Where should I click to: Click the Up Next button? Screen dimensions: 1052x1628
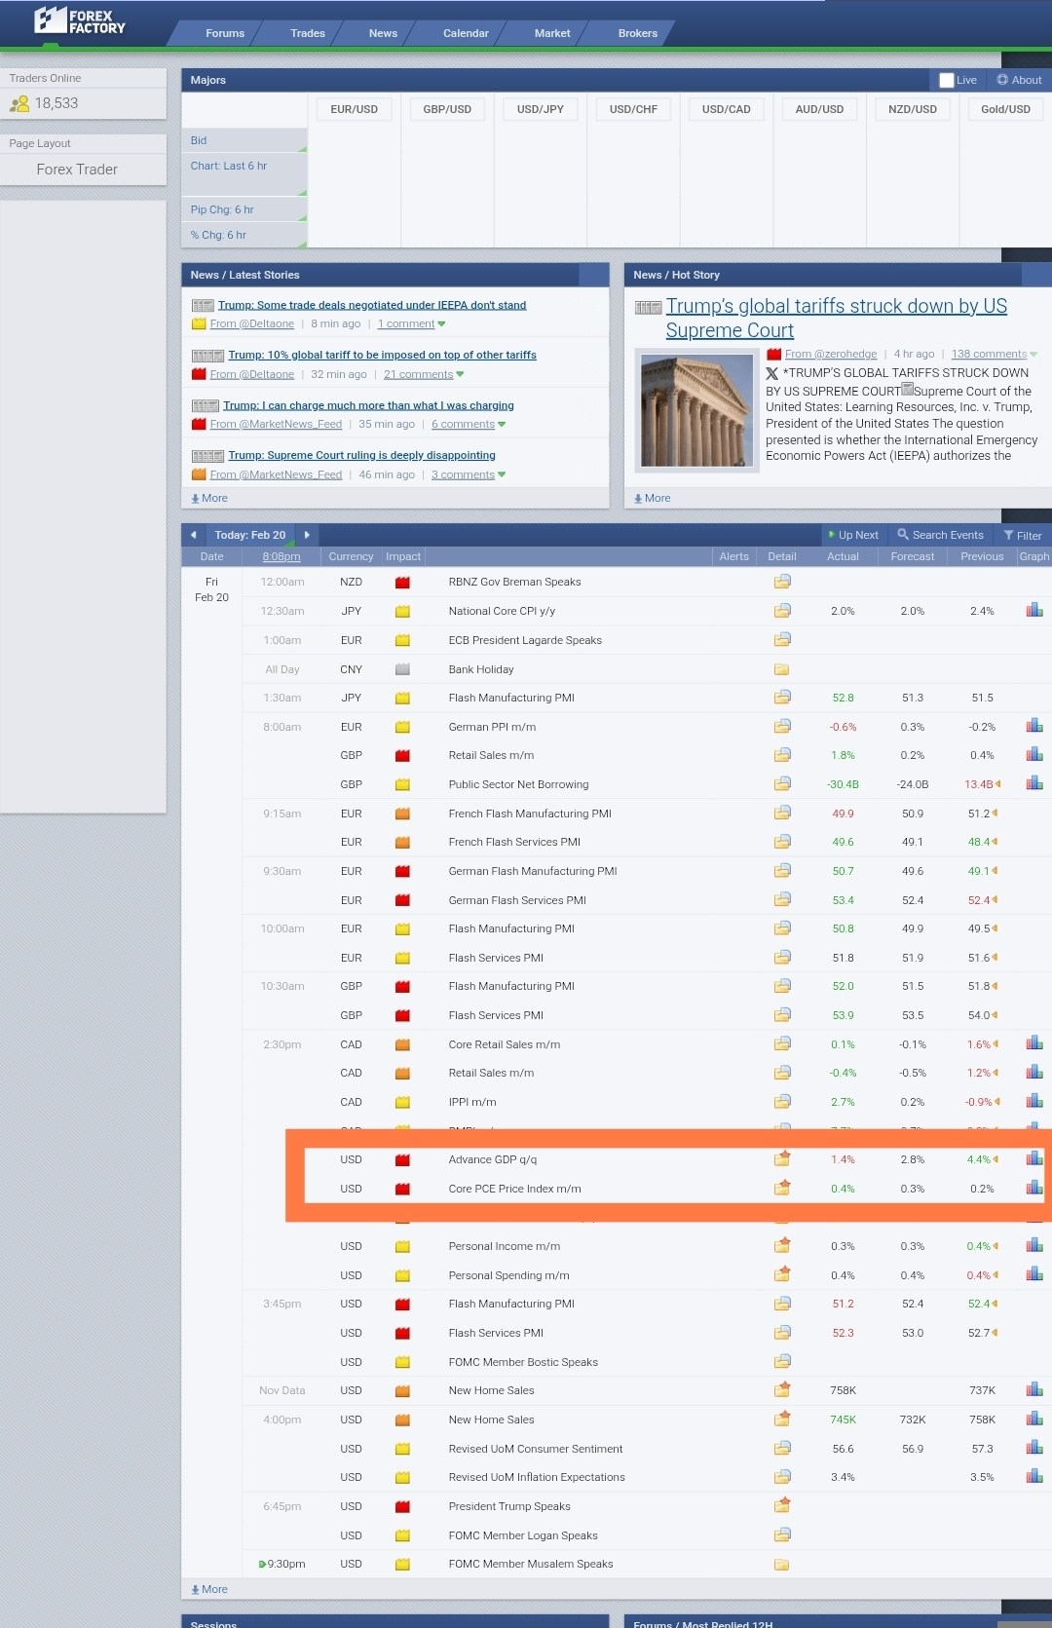pyautogui.click(x=852, y=535)
